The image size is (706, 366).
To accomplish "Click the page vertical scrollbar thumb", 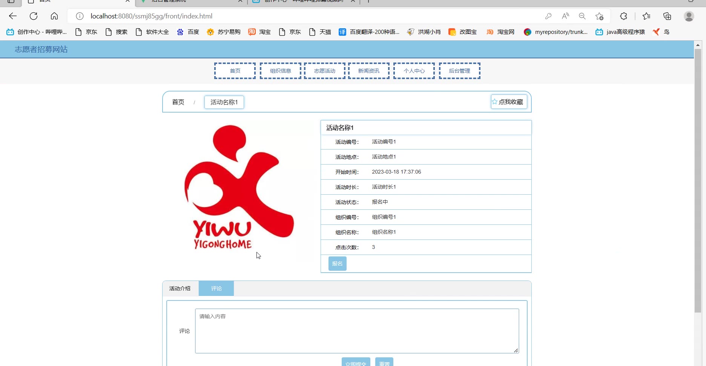I will [x=698, y=181].
